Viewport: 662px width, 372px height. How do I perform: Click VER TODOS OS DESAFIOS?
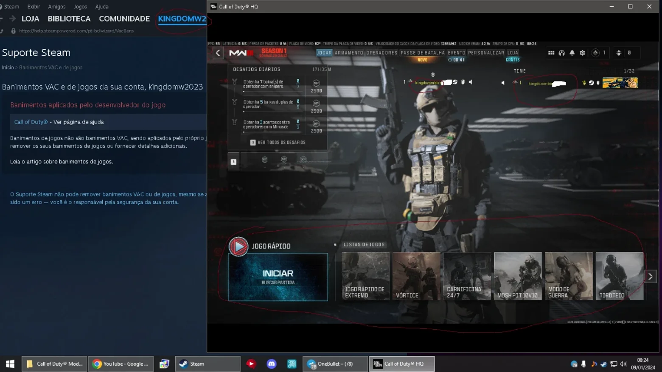pos(278,143)
